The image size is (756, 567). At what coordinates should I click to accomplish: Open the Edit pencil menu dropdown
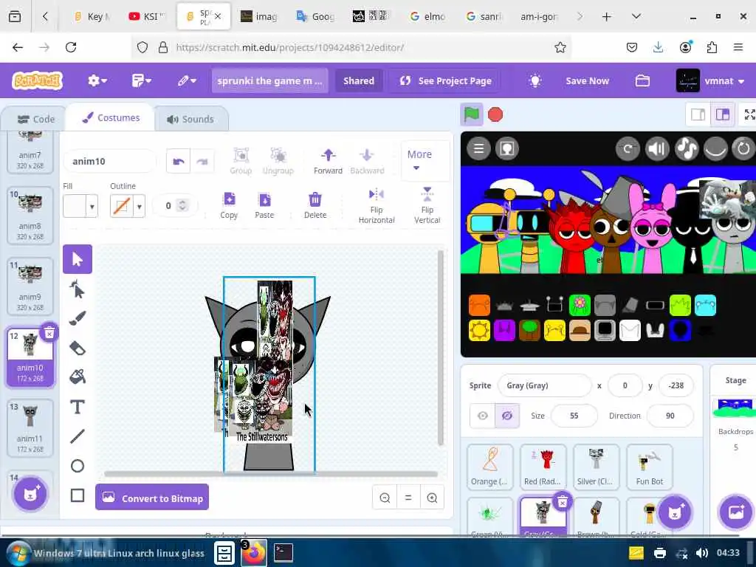(187, 80)
